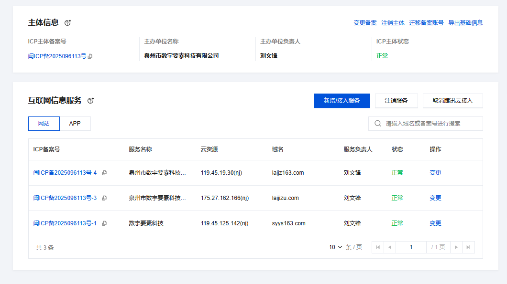Image resolution: width=507 pixels, height=284 pixels.
Task: Click 变更 for syys163.com row
Action: 435,223
